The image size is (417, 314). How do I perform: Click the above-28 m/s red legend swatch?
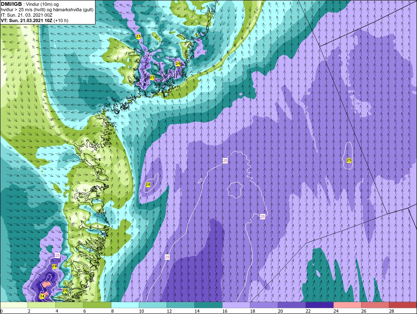tap(403, 305)
